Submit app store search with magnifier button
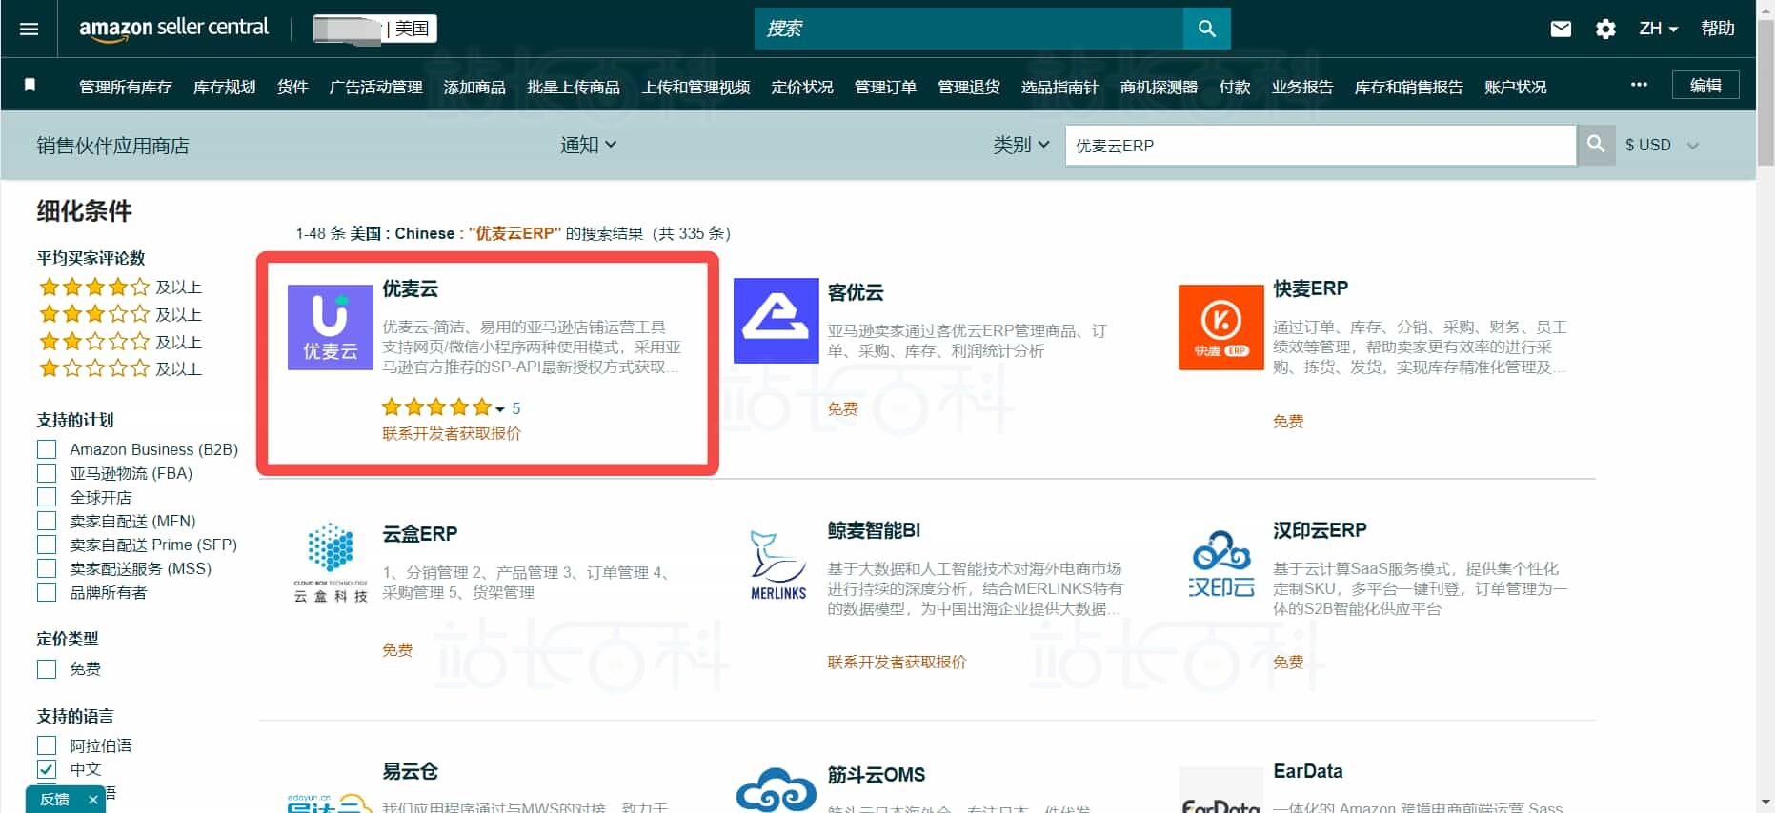Image resolution: width=1775 pixels, height=813 pixels. click(1596, 145)
